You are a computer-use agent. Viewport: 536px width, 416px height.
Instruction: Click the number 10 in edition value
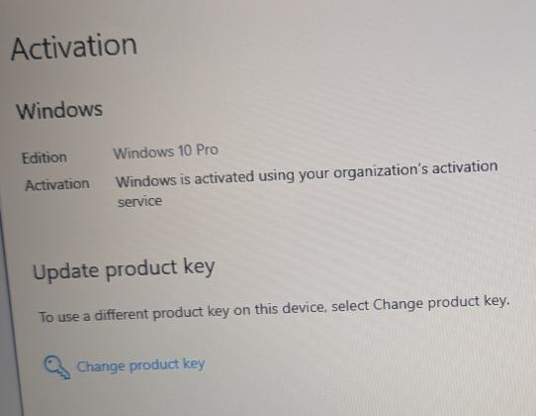pos(185,151)
